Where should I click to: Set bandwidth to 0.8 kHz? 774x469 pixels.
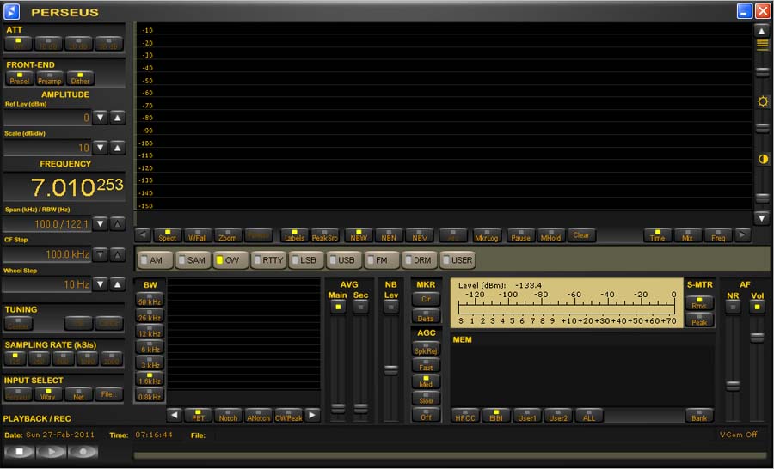coord(150,394)
